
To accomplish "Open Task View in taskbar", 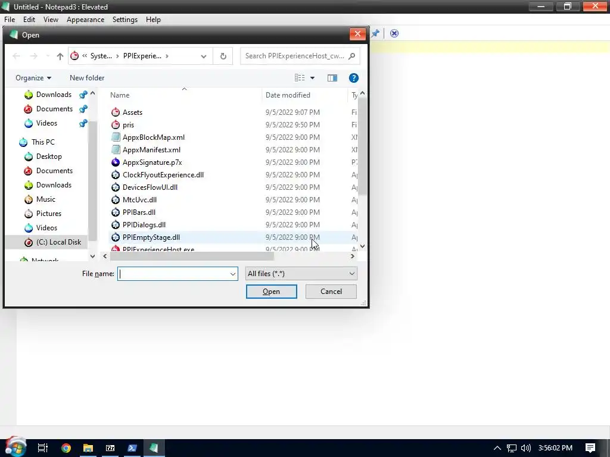I will (43, 448).
